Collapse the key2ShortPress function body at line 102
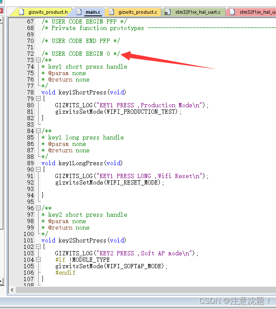The image size is (276, 309). [39, 246]
